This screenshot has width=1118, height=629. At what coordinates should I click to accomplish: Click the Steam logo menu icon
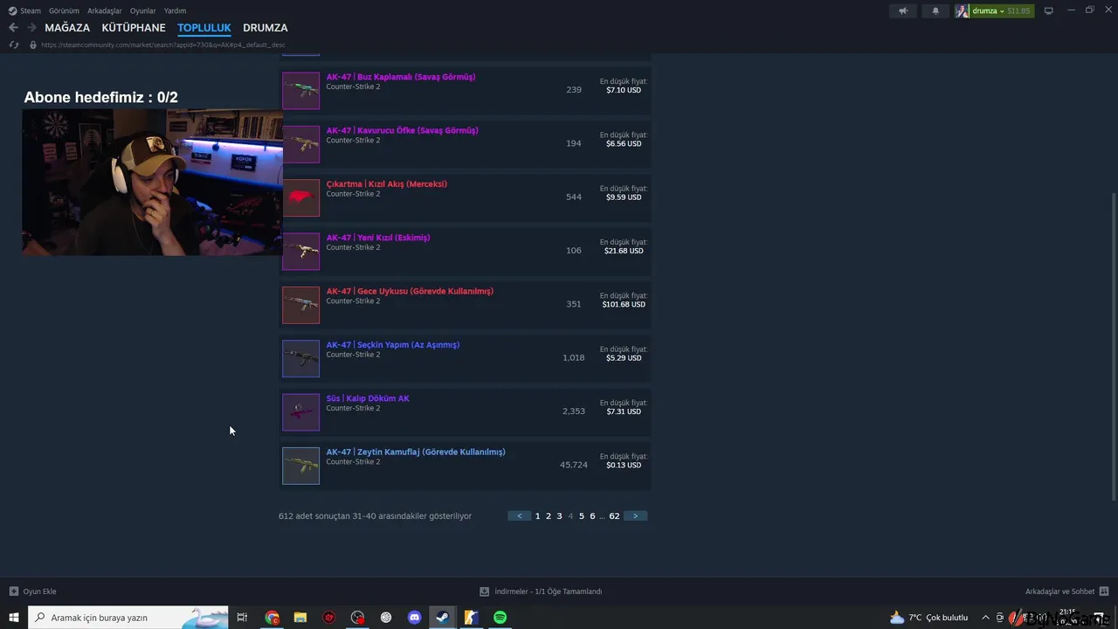click(x=12, y=10)
